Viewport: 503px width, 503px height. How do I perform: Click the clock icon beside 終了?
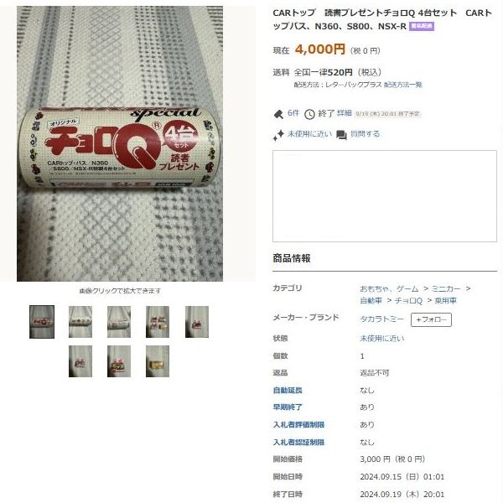click(x=309, y=114)
